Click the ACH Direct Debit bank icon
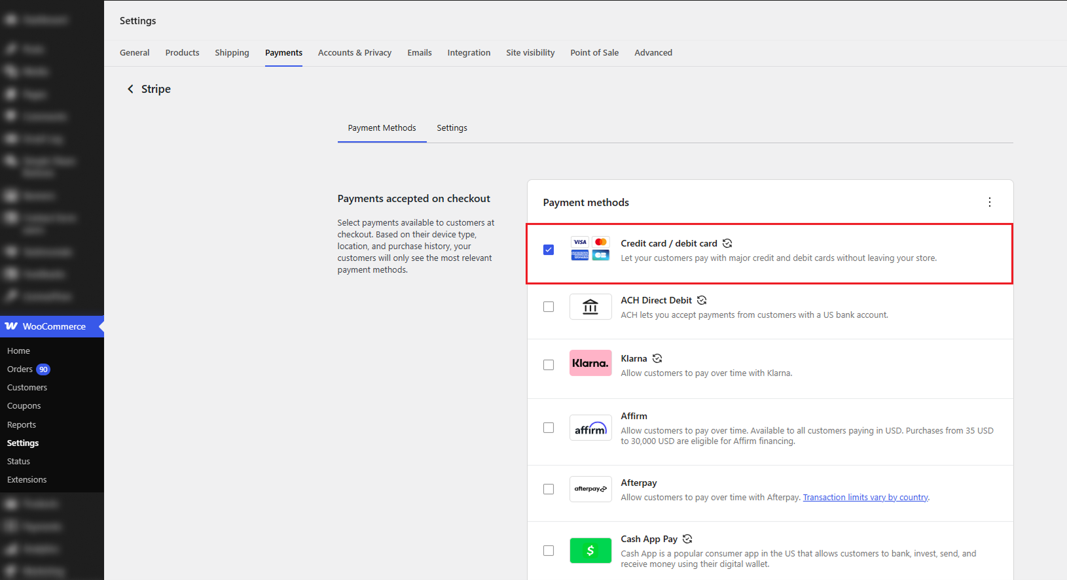 click(590, 307)
